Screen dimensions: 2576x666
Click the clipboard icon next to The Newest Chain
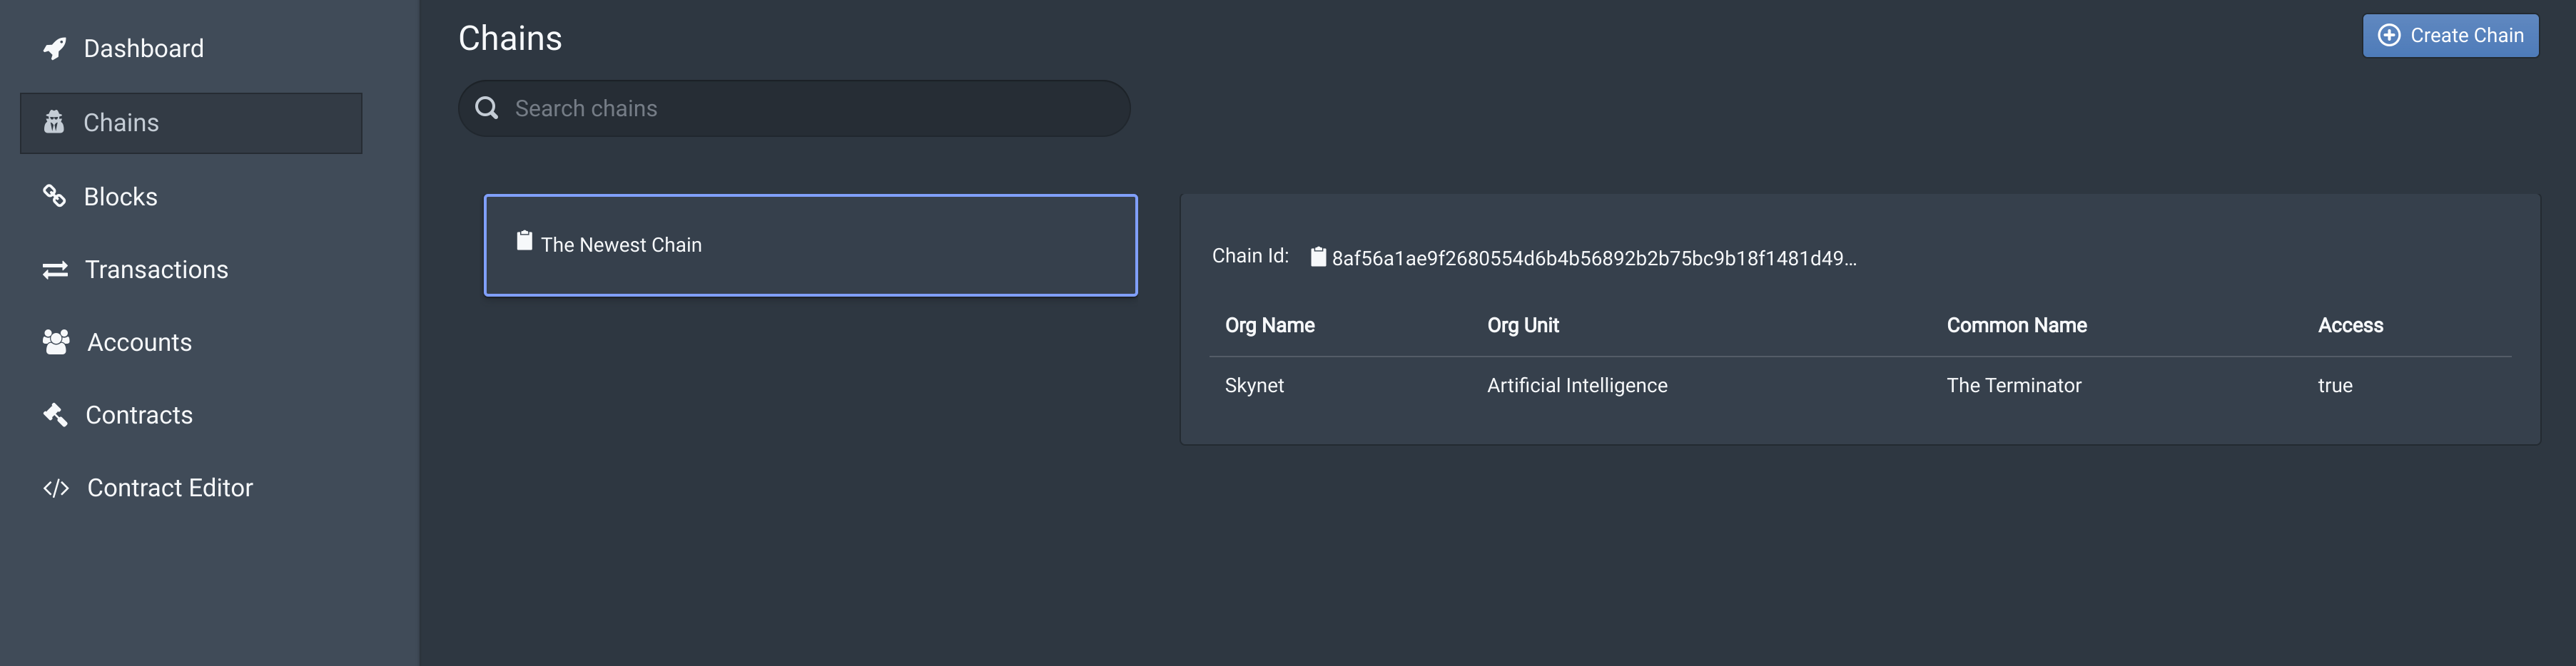tap(524, 241)
